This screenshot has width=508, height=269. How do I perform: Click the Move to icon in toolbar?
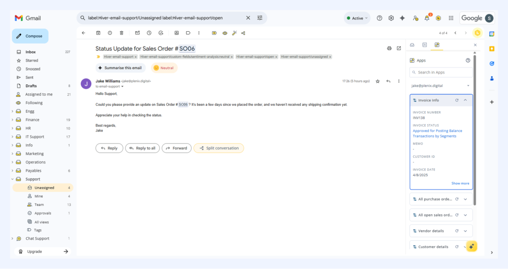tap(177, 33)
